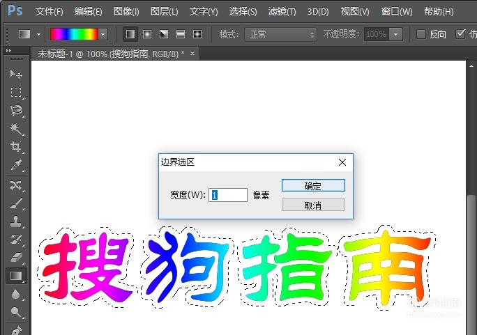The image size is (477, 335).
Task: Click the rainbow gradient preview swatch
Action: click(x=74, y=34)
